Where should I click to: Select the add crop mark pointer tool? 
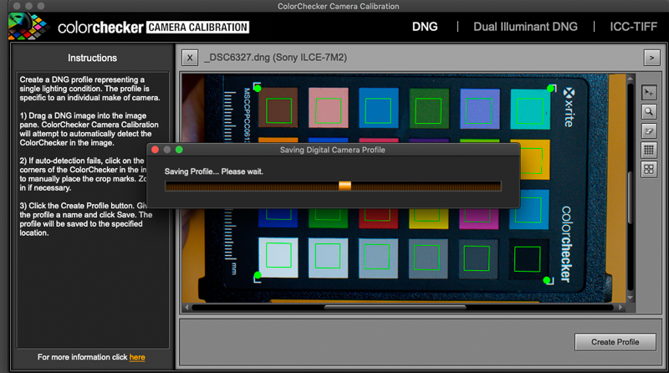coord(649,93)
